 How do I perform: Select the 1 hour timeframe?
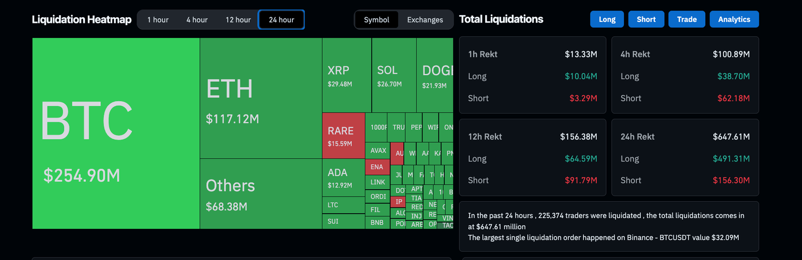(x=158, y=20)
